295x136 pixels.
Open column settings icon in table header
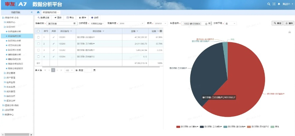point(161,31)
